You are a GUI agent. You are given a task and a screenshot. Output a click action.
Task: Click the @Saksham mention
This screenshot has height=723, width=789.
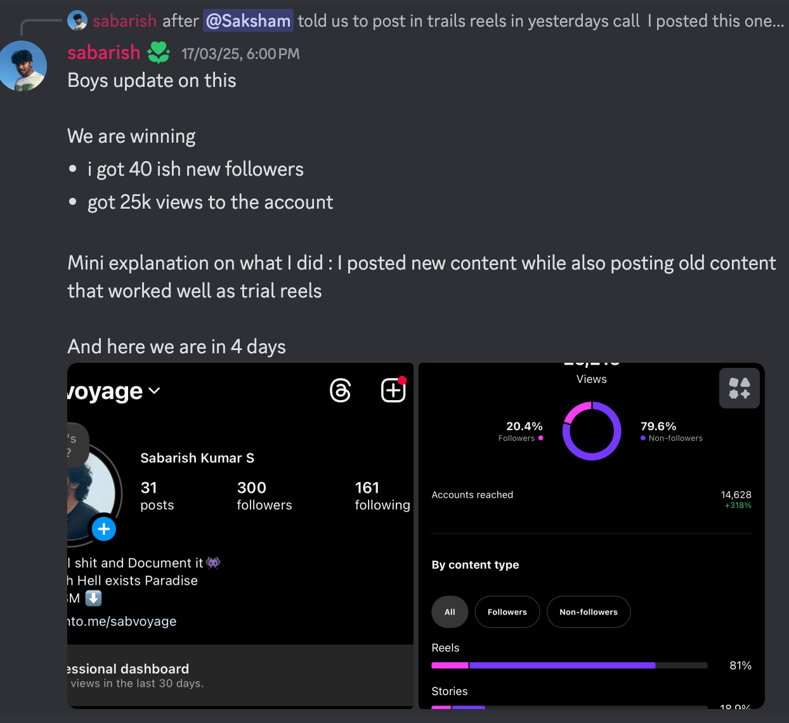click(248, 21)
